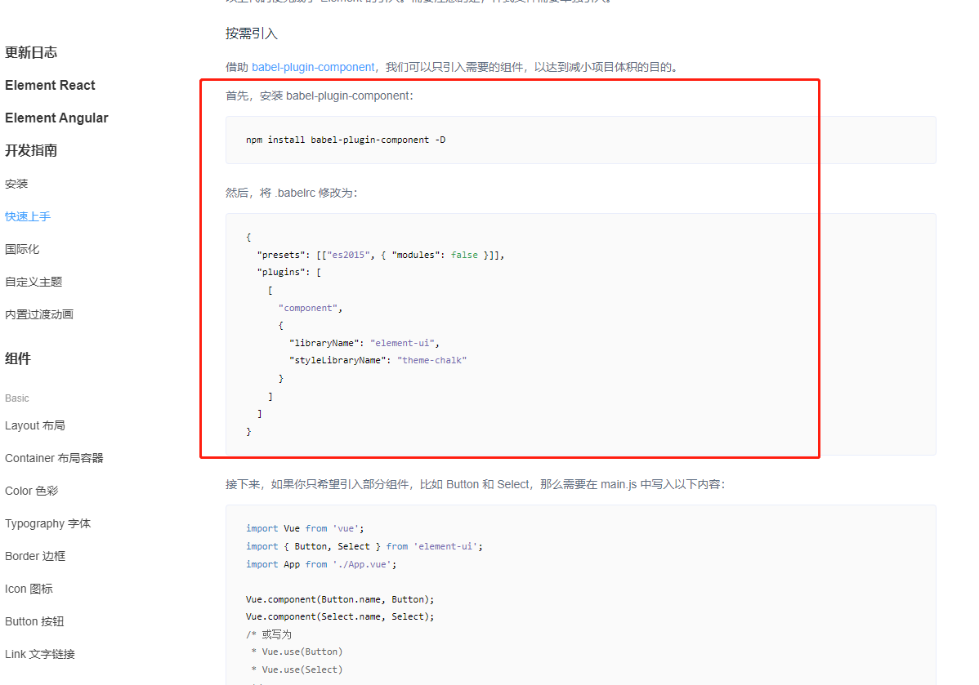Click the /* 或写为 comment line

(269, 634)
